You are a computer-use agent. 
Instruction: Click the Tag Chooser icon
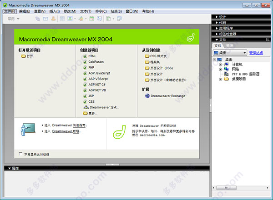[x=119, y=19]
